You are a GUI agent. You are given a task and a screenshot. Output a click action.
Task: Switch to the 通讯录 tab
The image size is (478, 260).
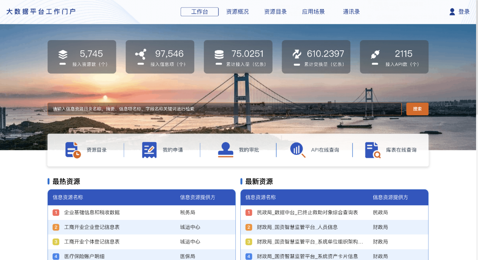(351, 11)
